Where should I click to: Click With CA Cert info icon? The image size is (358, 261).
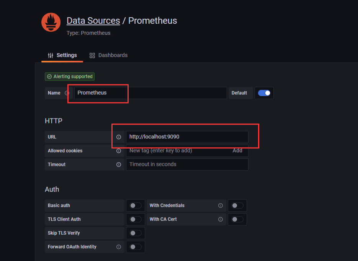coord(221,219)
